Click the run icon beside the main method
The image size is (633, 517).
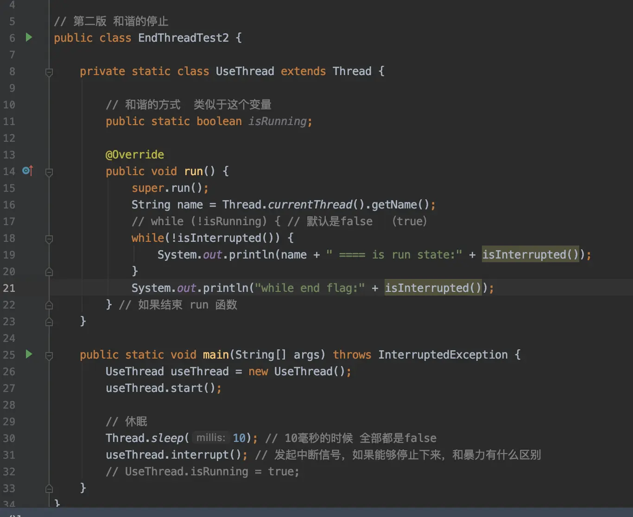[29, 354]
